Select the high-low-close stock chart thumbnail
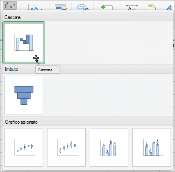Viewport: 175px width, 172px height. click(x=24, y=147)
